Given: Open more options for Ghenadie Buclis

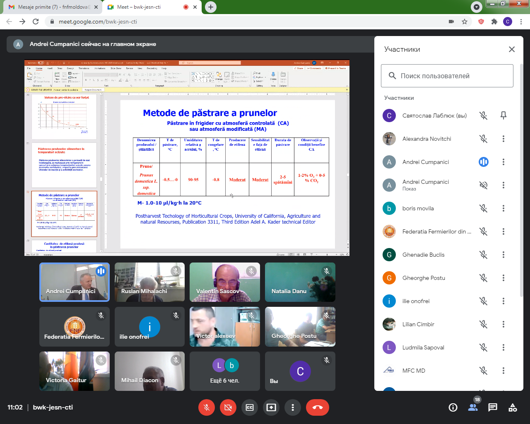Looking at the screenshot, I should pyautogui.click(x=503, y=255).
